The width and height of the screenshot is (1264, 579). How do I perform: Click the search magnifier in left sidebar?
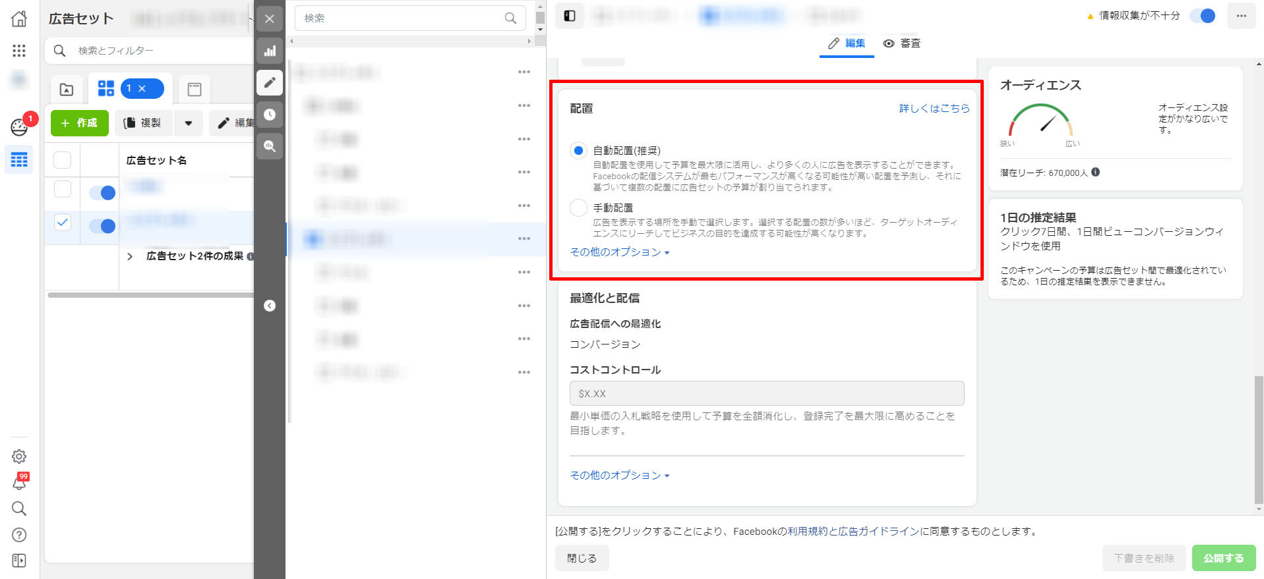pos(19,509)
